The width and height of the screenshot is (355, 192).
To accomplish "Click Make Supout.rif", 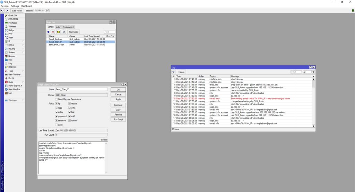I will [15, 85].
